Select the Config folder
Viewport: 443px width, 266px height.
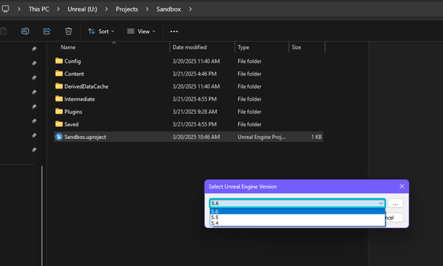[x=188, y=61]
